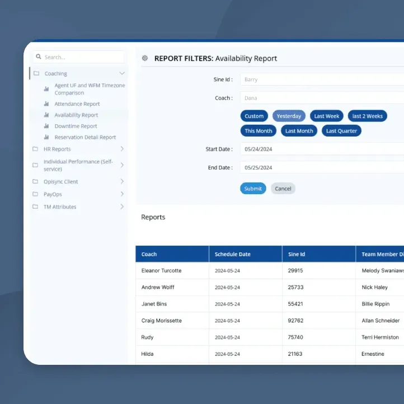Click the End Date field
The height and width of the screenshot is (404, 404).
322,167
